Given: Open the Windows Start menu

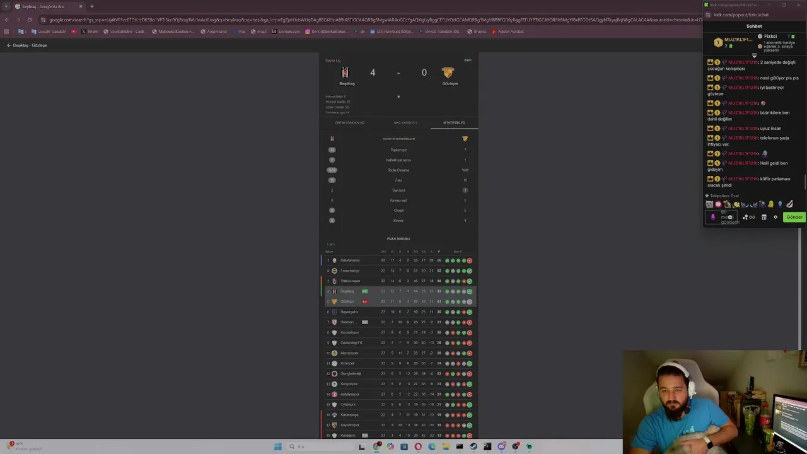Looking at the screenshot, I should [x=277, y=446].
